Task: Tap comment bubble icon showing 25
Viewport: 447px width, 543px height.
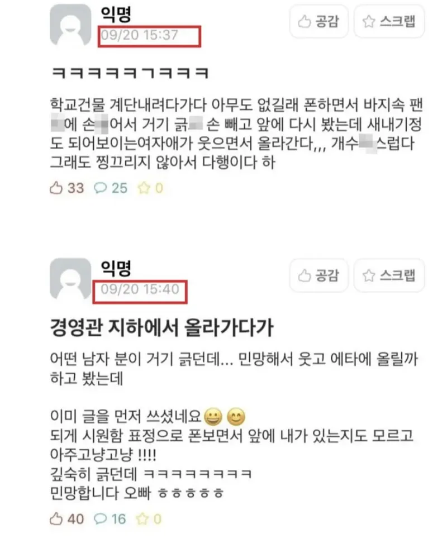Action: pyautogui.click(x=101, y=188)
